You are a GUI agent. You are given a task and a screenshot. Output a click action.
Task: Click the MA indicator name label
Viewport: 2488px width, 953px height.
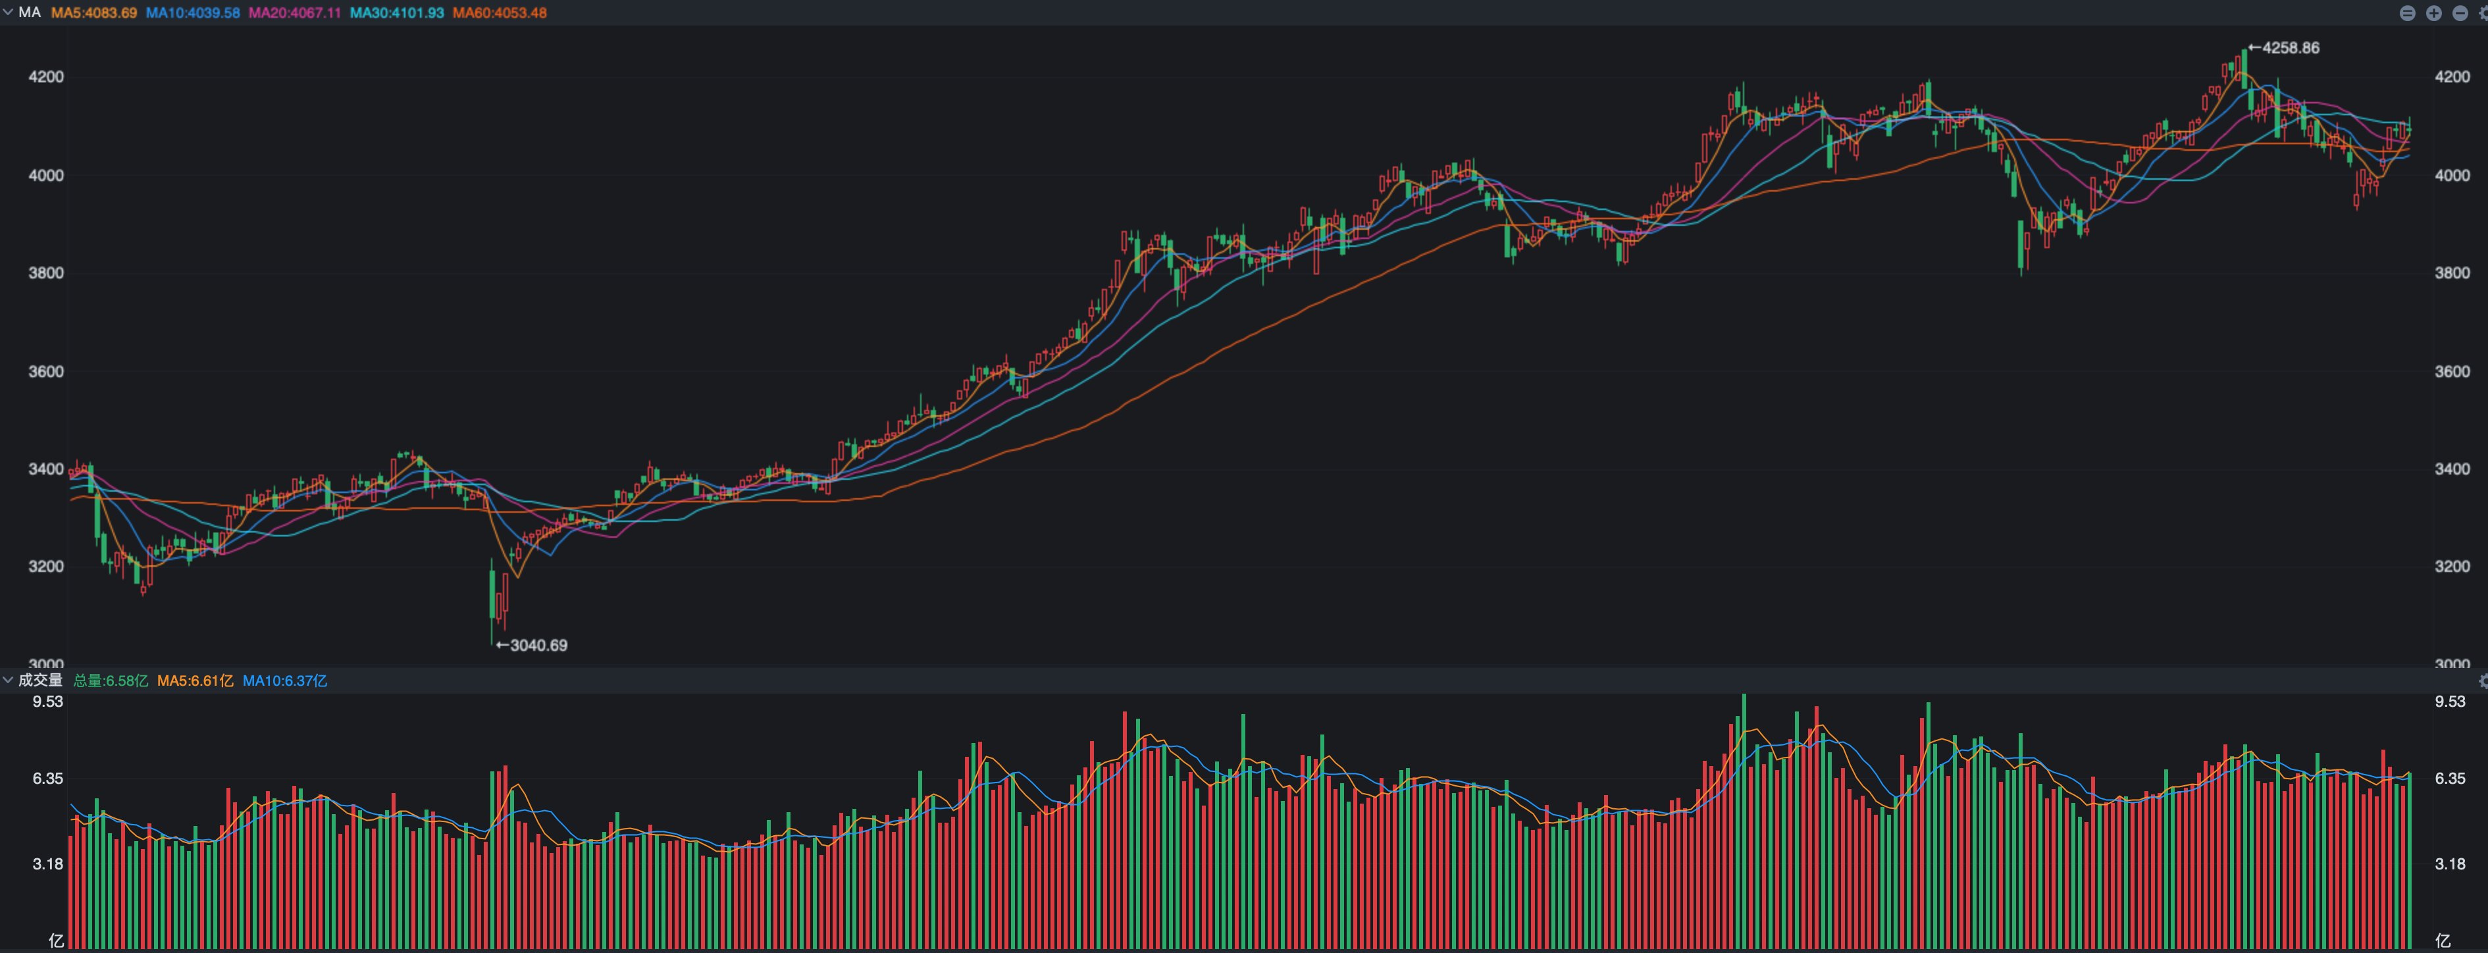point(29,13)
